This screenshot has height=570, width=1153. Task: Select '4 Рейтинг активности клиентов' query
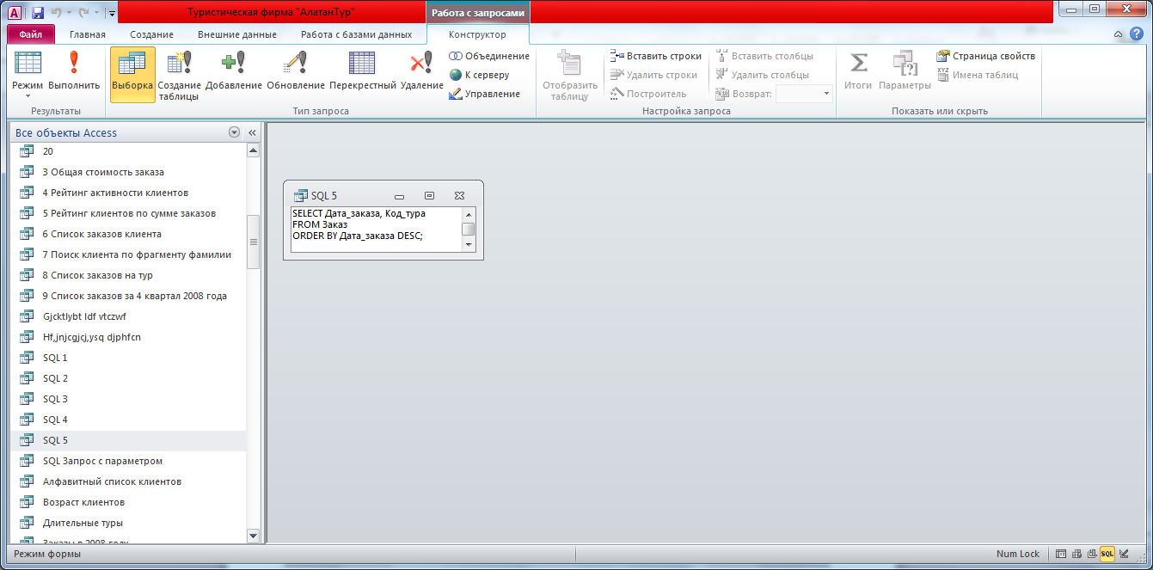tap(129, 193)
